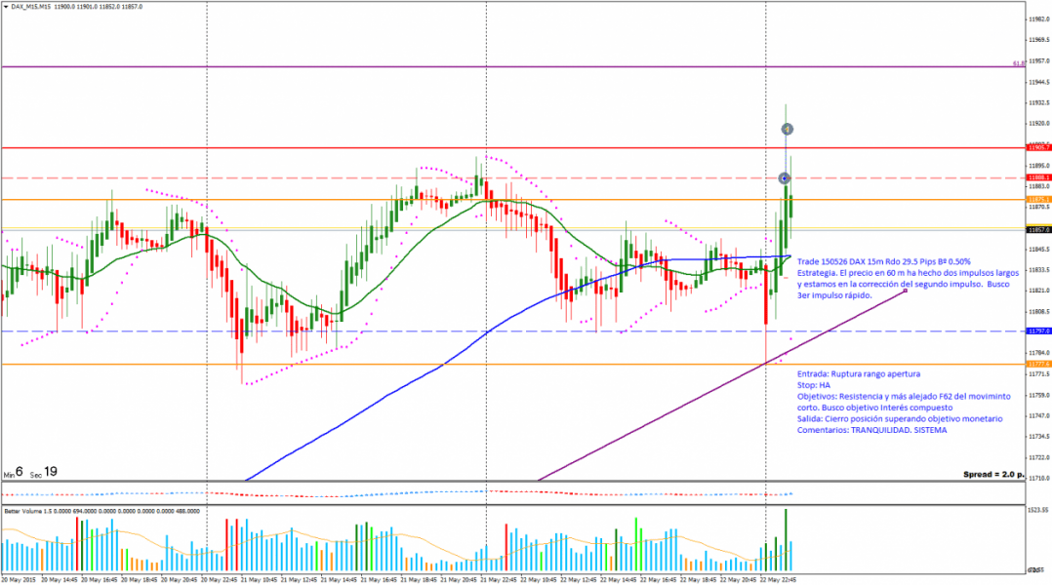Viewport: 1052px width, 585px height.
Task: Click the Min/Sec candle countdown timer
Action: (30, 472)
